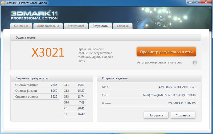
Task: Select the GT1 result 15.01
Action: (81, 85)
